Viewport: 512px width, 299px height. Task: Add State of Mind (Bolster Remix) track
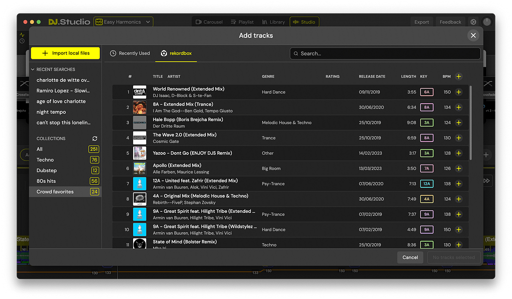(x=459, y=245)
